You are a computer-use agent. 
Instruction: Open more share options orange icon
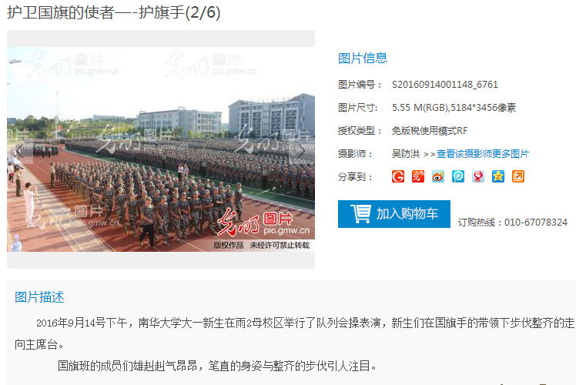click(518, 176)
